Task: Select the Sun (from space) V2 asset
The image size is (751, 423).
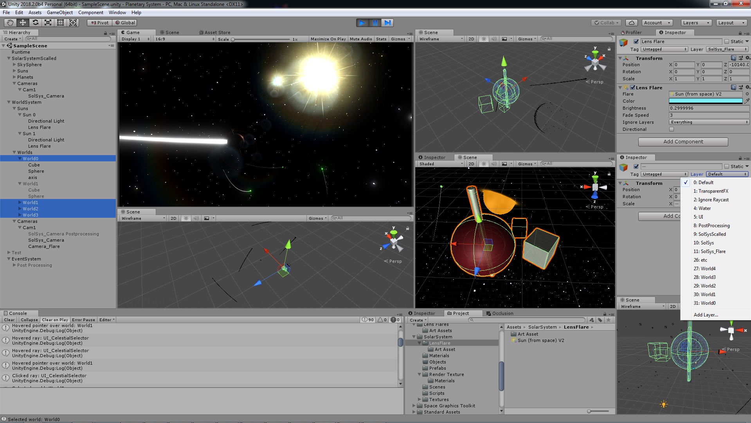Action: tap(540, 340)
